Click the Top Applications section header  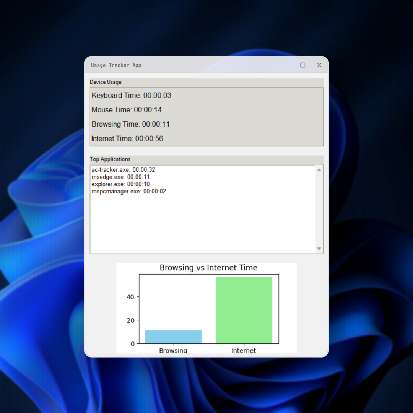pos(110,159)
